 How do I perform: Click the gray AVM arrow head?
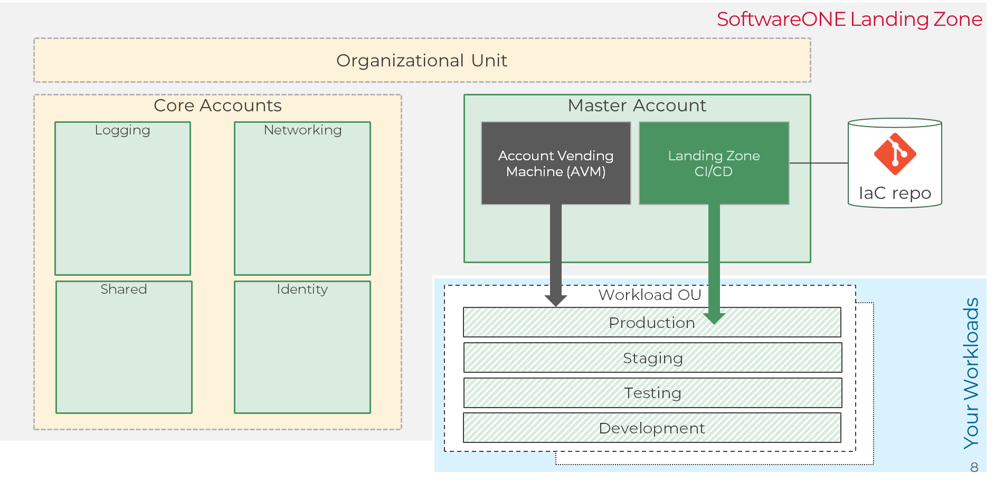[x=556, y=300]
